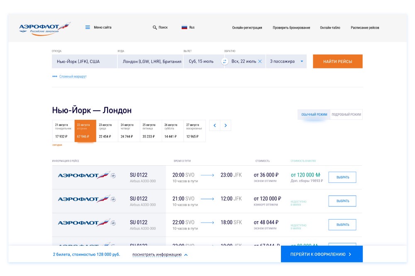Open the hamburger site menu icon

(x=88, y=27)
